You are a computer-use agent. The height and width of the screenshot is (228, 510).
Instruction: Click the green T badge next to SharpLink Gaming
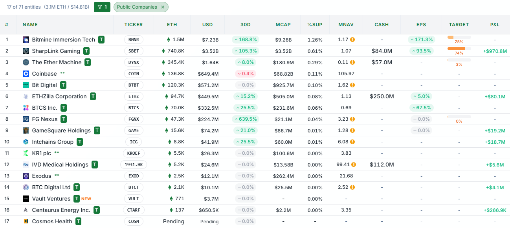tap(86, 51)
